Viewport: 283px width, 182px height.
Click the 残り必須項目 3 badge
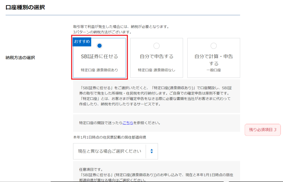click(x=263, y=130)
